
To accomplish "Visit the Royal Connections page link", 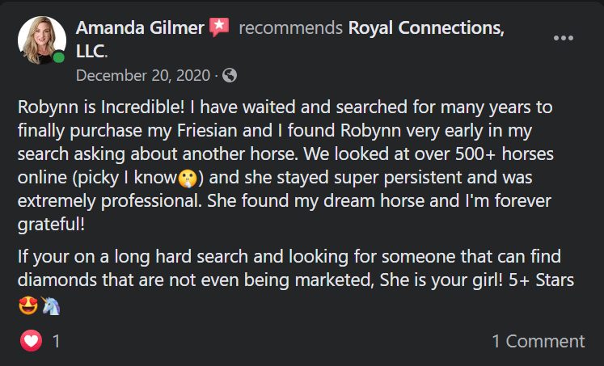I will tap(426, 28).
